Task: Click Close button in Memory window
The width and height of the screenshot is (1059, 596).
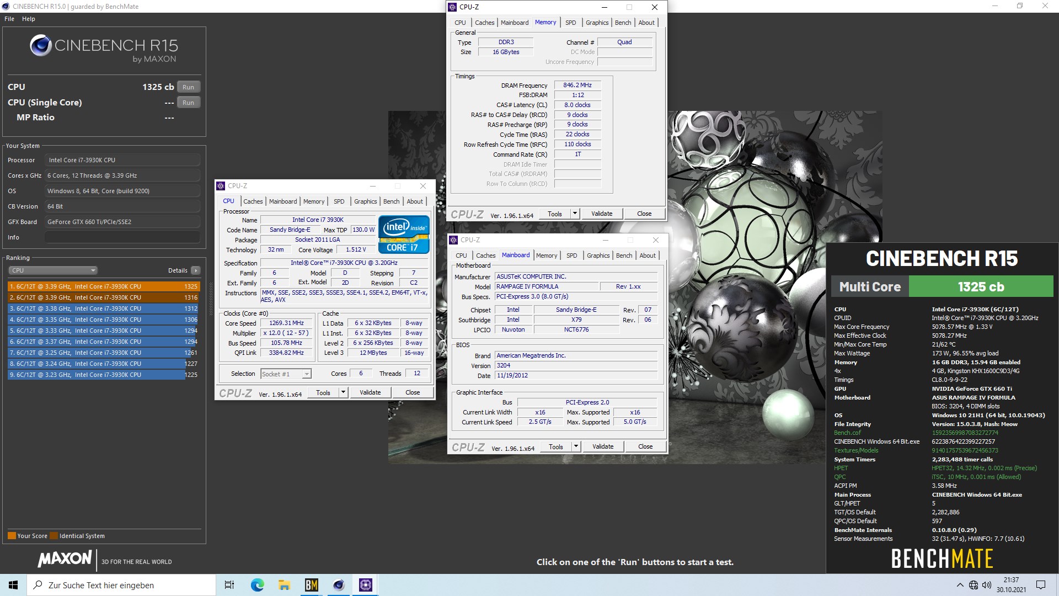Action: pyautogui.click(x=644, y=214)
